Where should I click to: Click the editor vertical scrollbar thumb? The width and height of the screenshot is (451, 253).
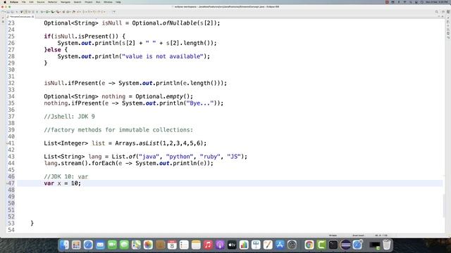pyautogui.click(x=444, y=205)
